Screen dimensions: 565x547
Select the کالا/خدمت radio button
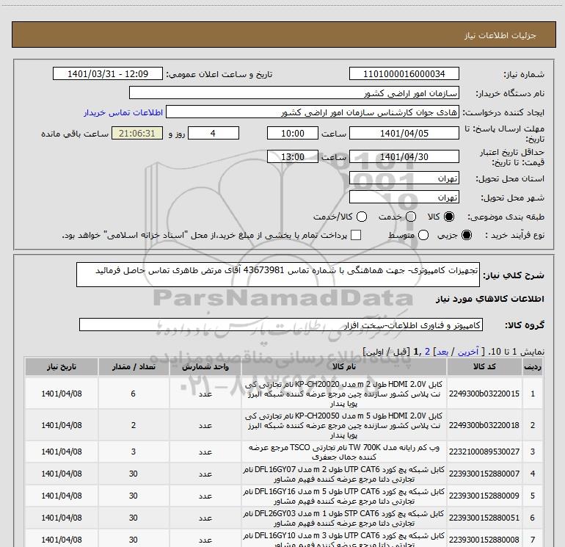[x=362, y=217]
